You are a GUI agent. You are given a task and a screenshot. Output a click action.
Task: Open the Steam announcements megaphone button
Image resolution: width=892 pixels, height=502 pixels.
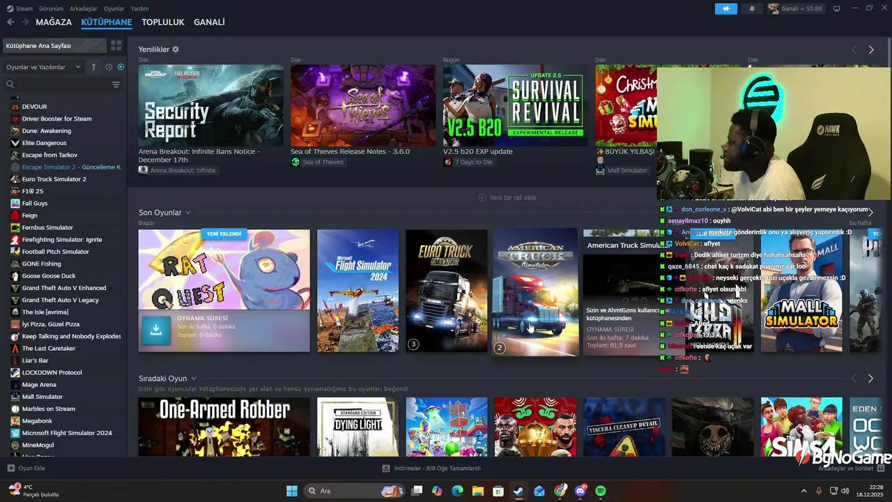[x=725, y=8]
